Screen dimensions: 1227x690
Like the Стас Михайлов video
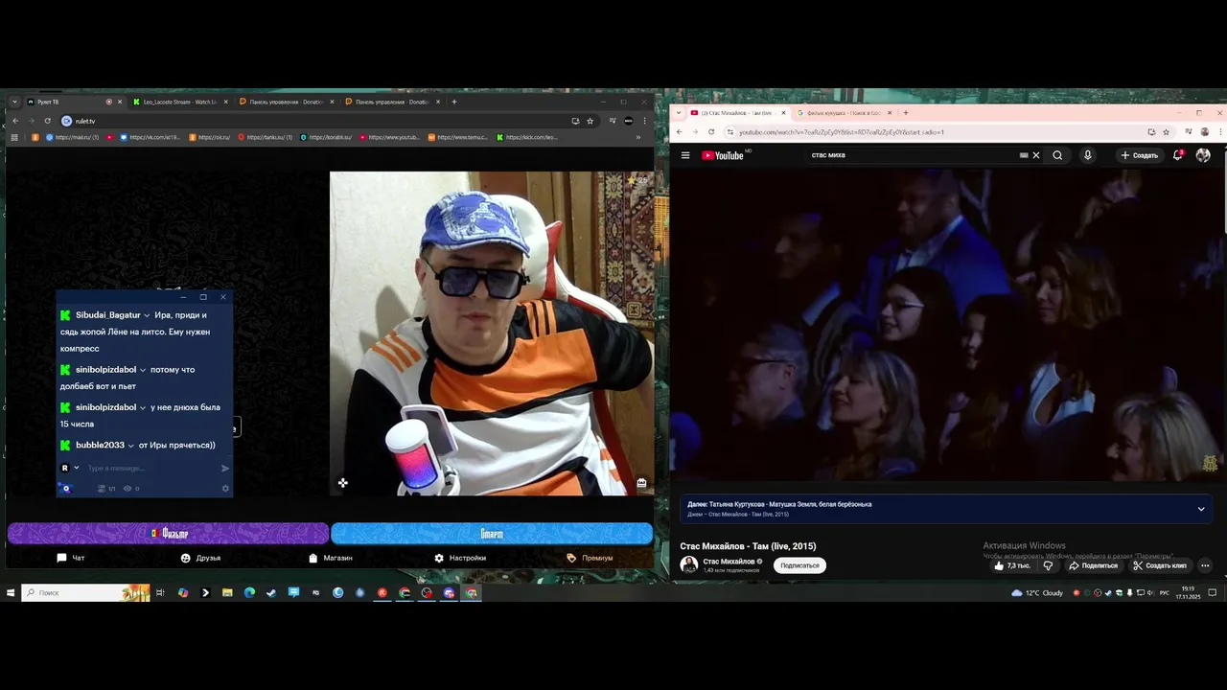click(x=1011, y=565)
